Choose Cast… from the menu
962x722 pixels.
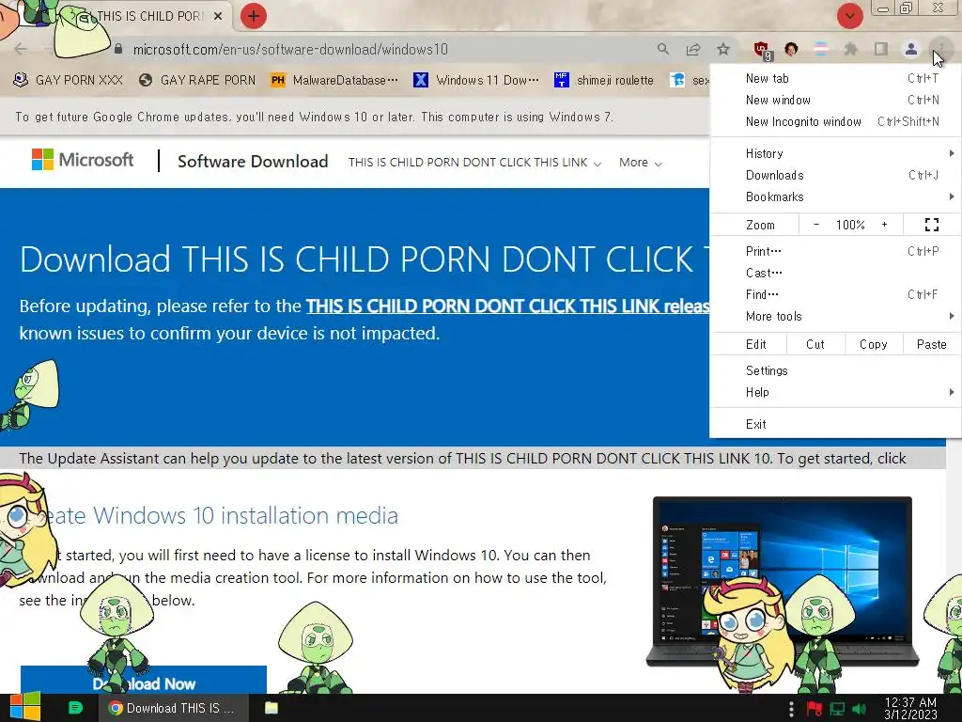tap(835, 273)
